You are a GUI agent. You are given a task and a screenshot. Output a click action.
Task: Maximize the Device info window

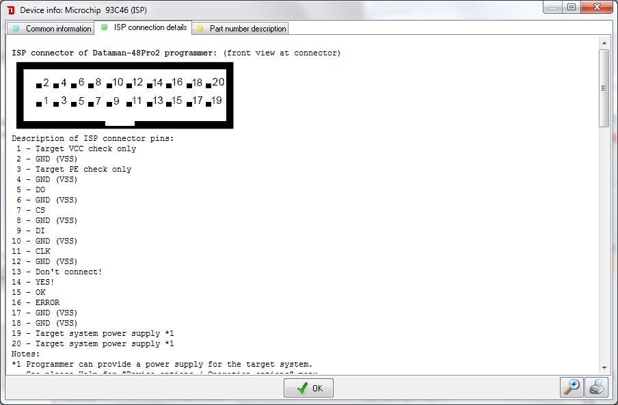(571, 8)
